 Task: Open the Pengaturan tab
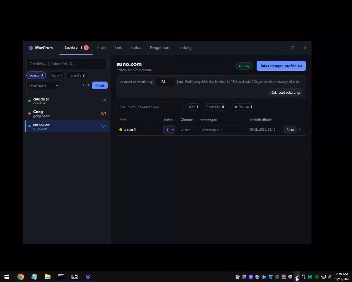159,48
